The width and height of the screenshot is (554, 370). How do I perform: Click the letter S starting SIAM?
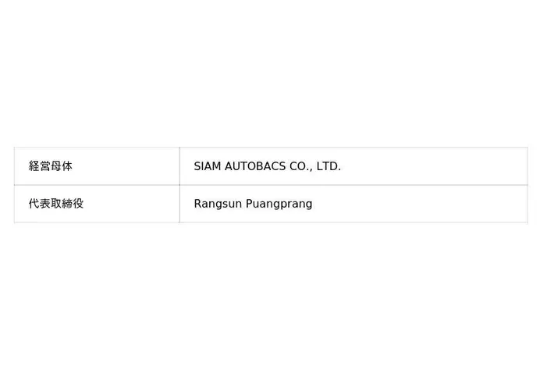[x=197, y=166]
